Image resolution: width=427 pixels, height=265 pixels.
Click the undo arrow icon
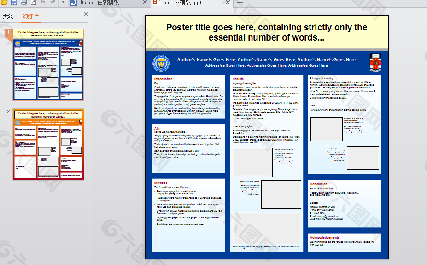coord(43,2)
